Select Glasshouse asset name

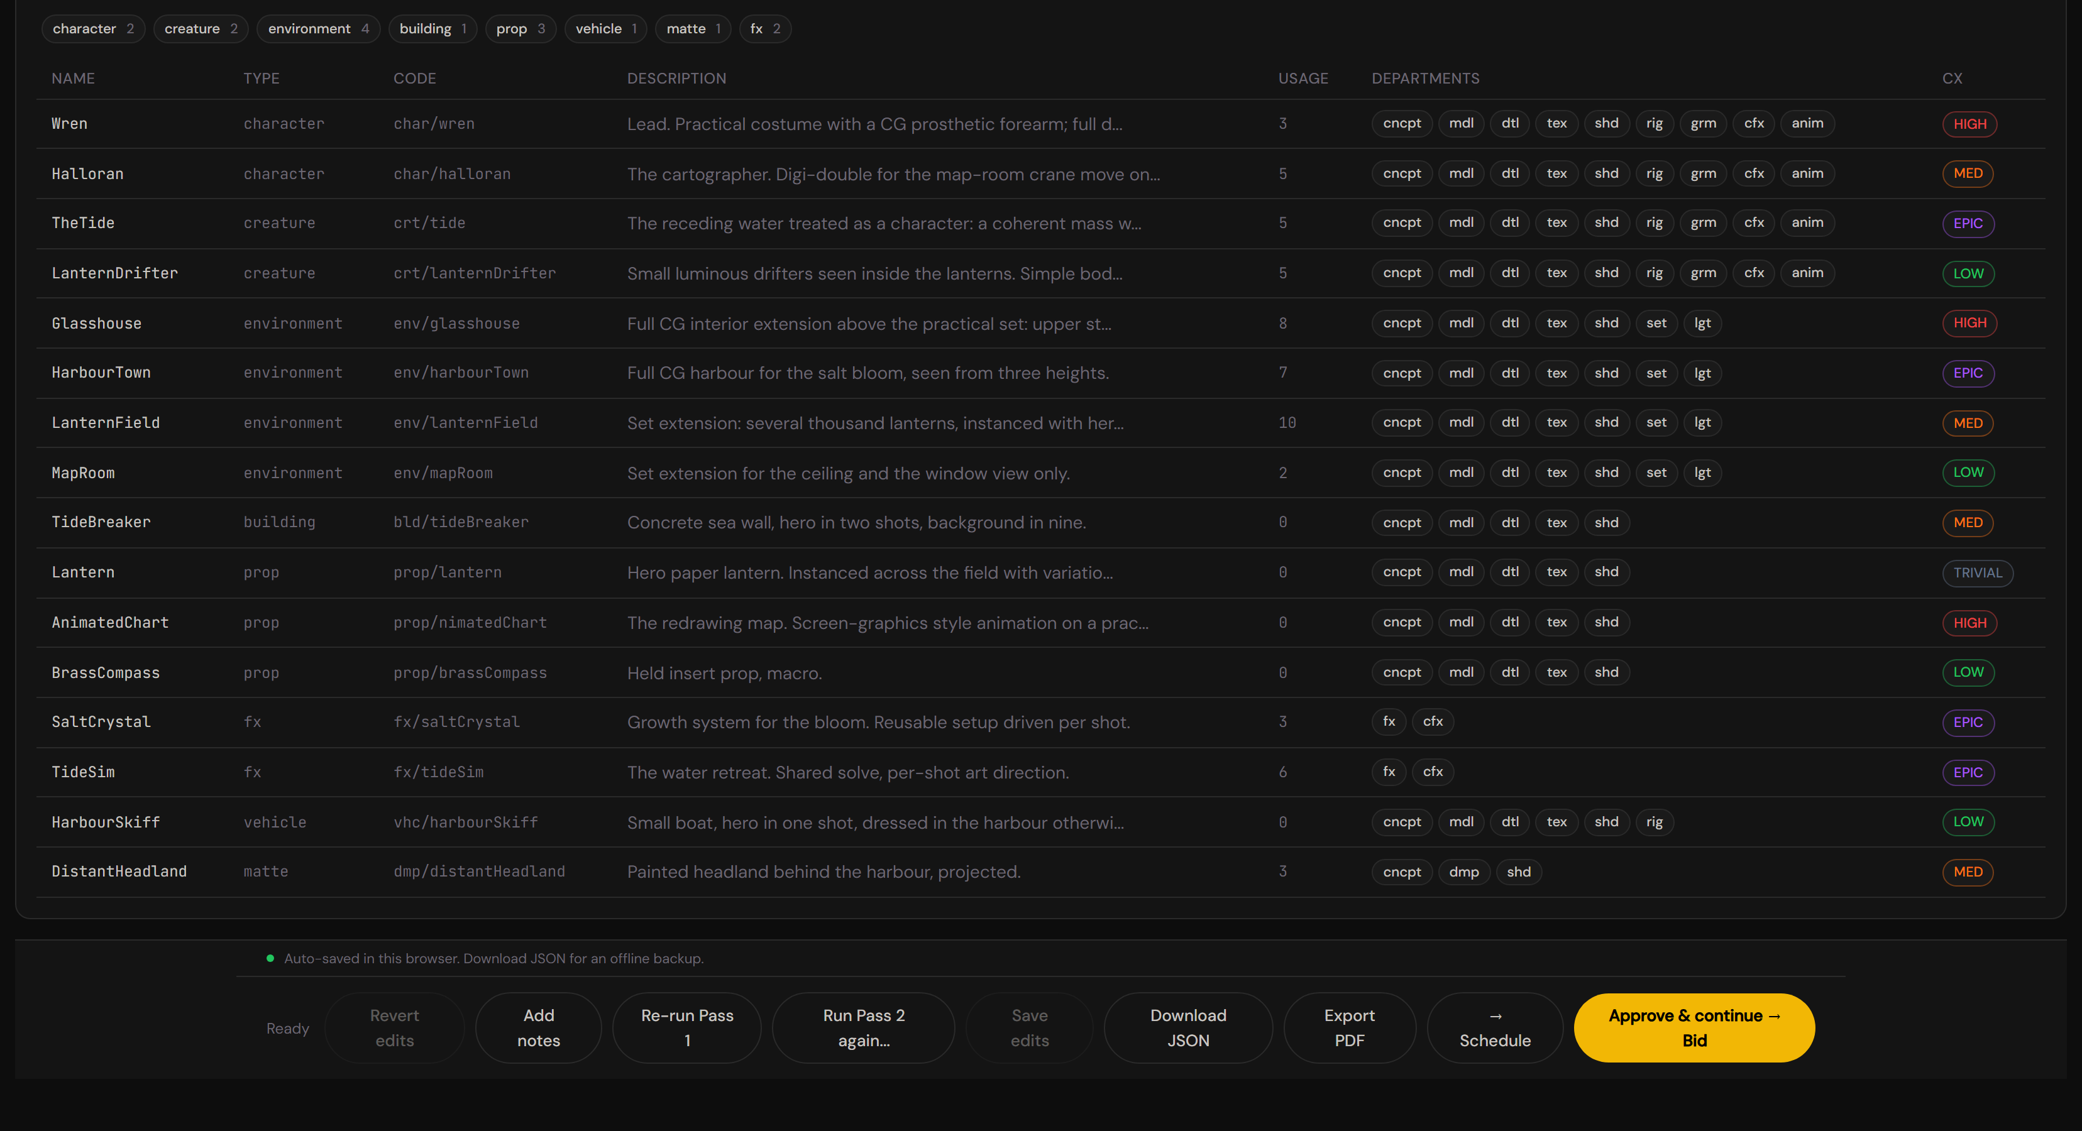click(x=96, y=323)
